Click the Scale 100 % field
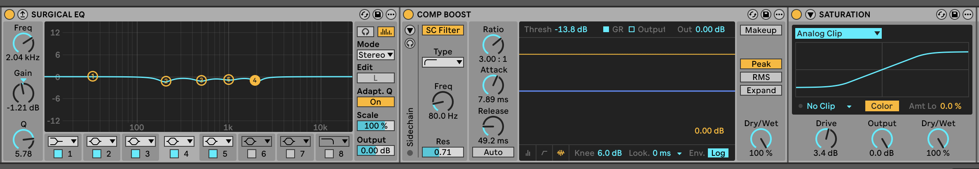 (376, 126)
